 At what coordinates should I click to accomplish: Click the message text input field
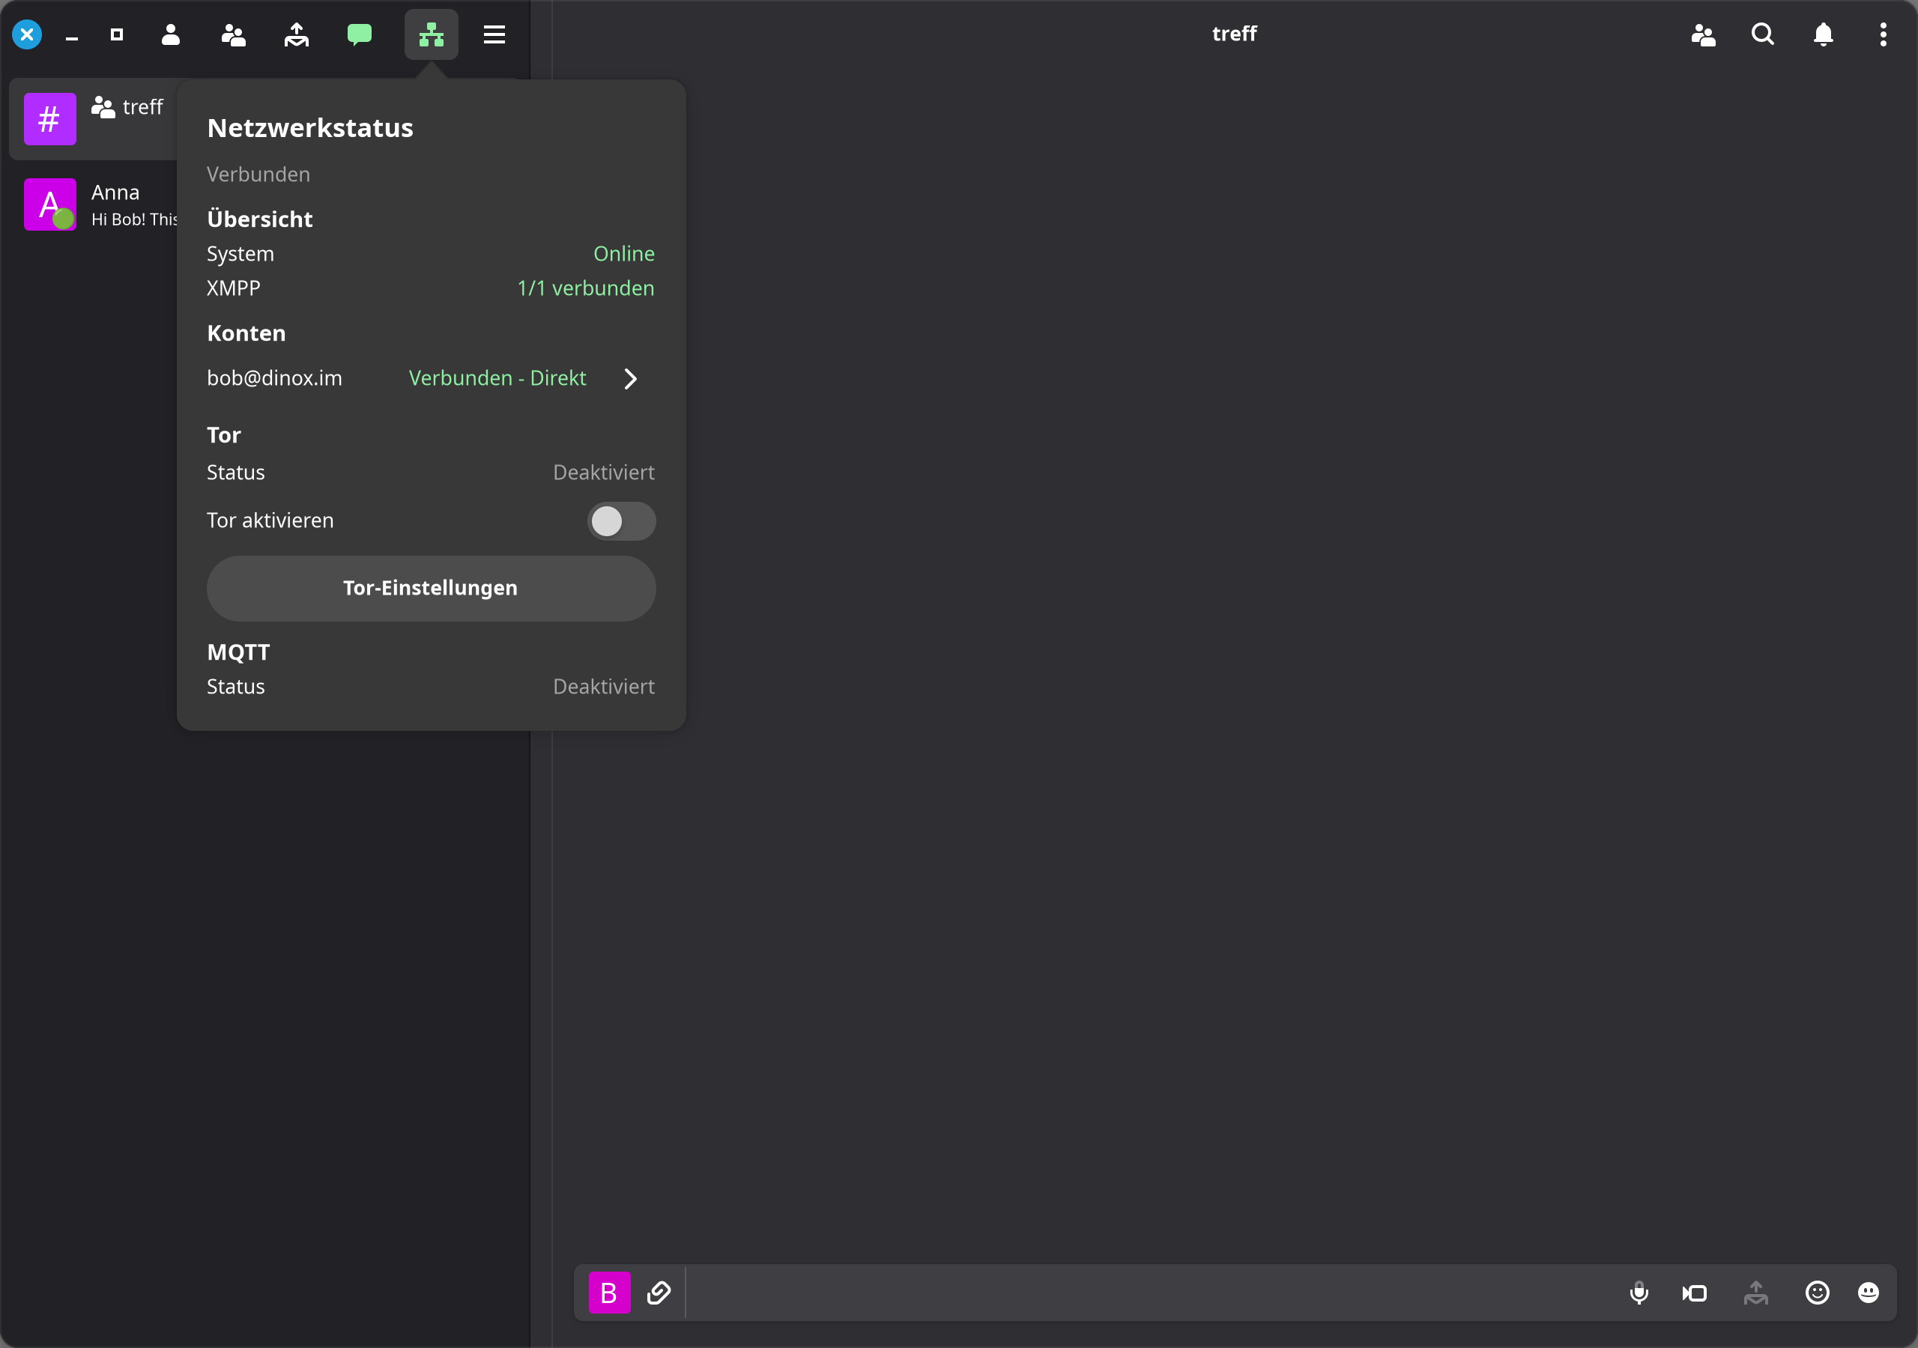click(1153, 1293)
